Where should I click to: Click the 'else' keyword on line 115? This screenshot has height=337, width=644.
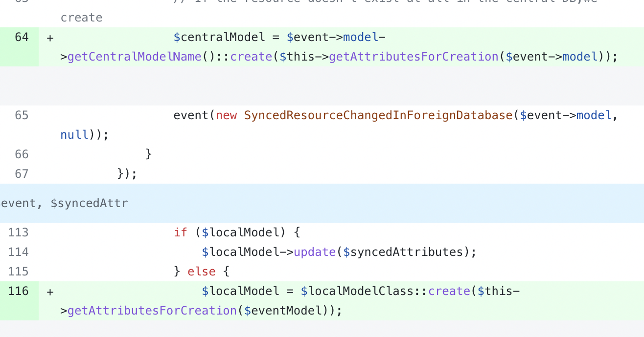202,272
